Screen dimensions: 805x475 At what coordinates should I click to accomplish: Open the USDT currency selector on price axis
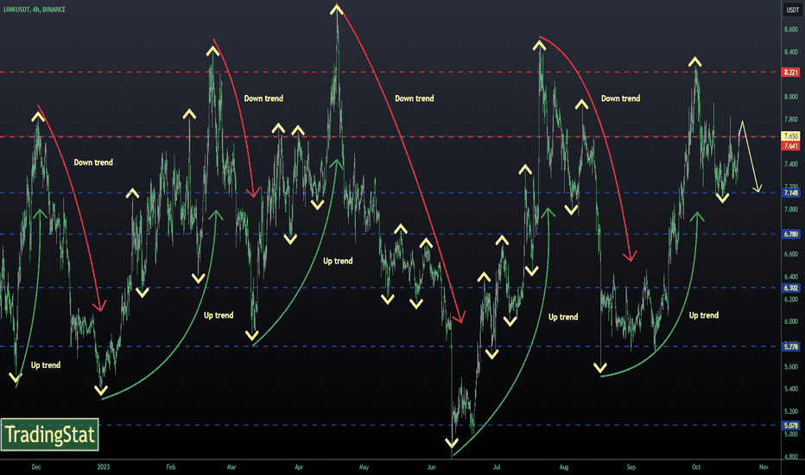793,9
